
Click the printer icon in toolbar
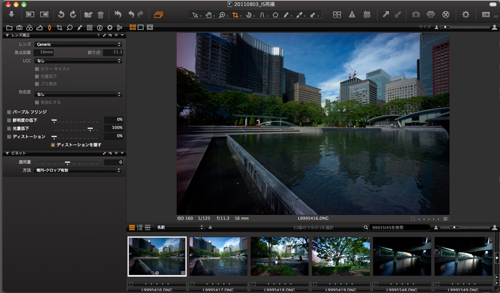(x=431, y=15)
